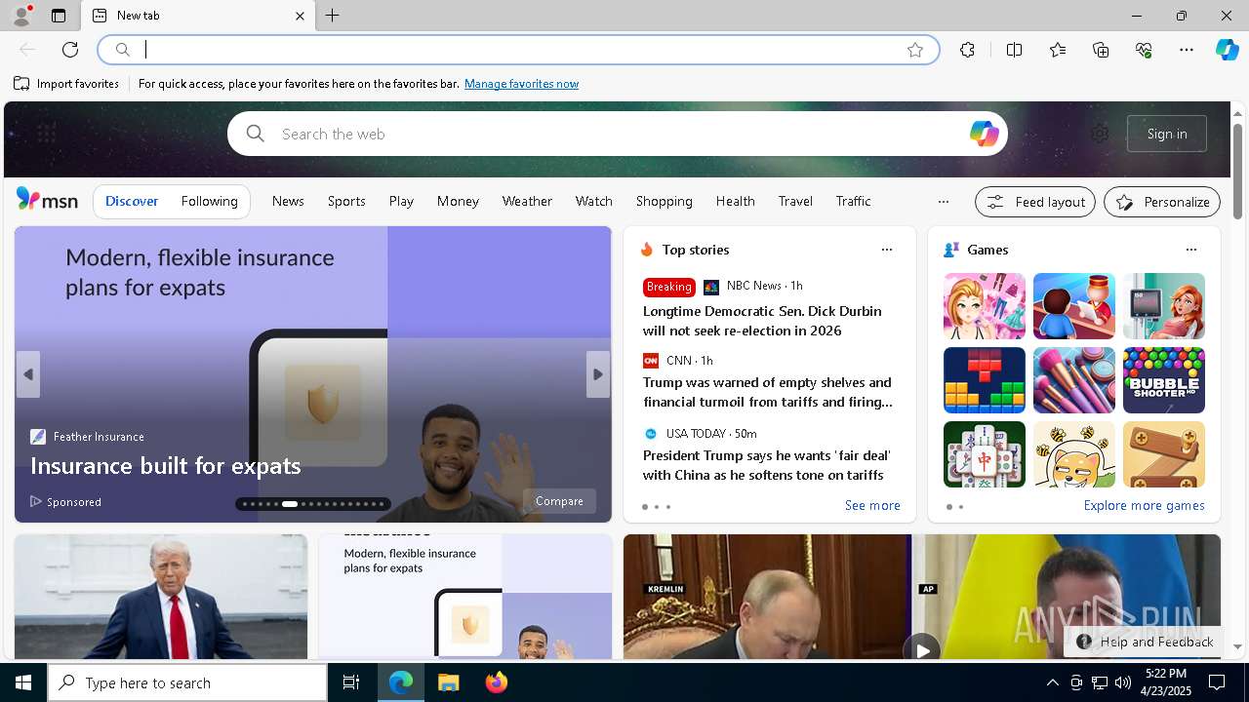The height and width of the screenshot is (702, 1249).
Task: Open the Travel tab
Action: (x=795, y=201)
